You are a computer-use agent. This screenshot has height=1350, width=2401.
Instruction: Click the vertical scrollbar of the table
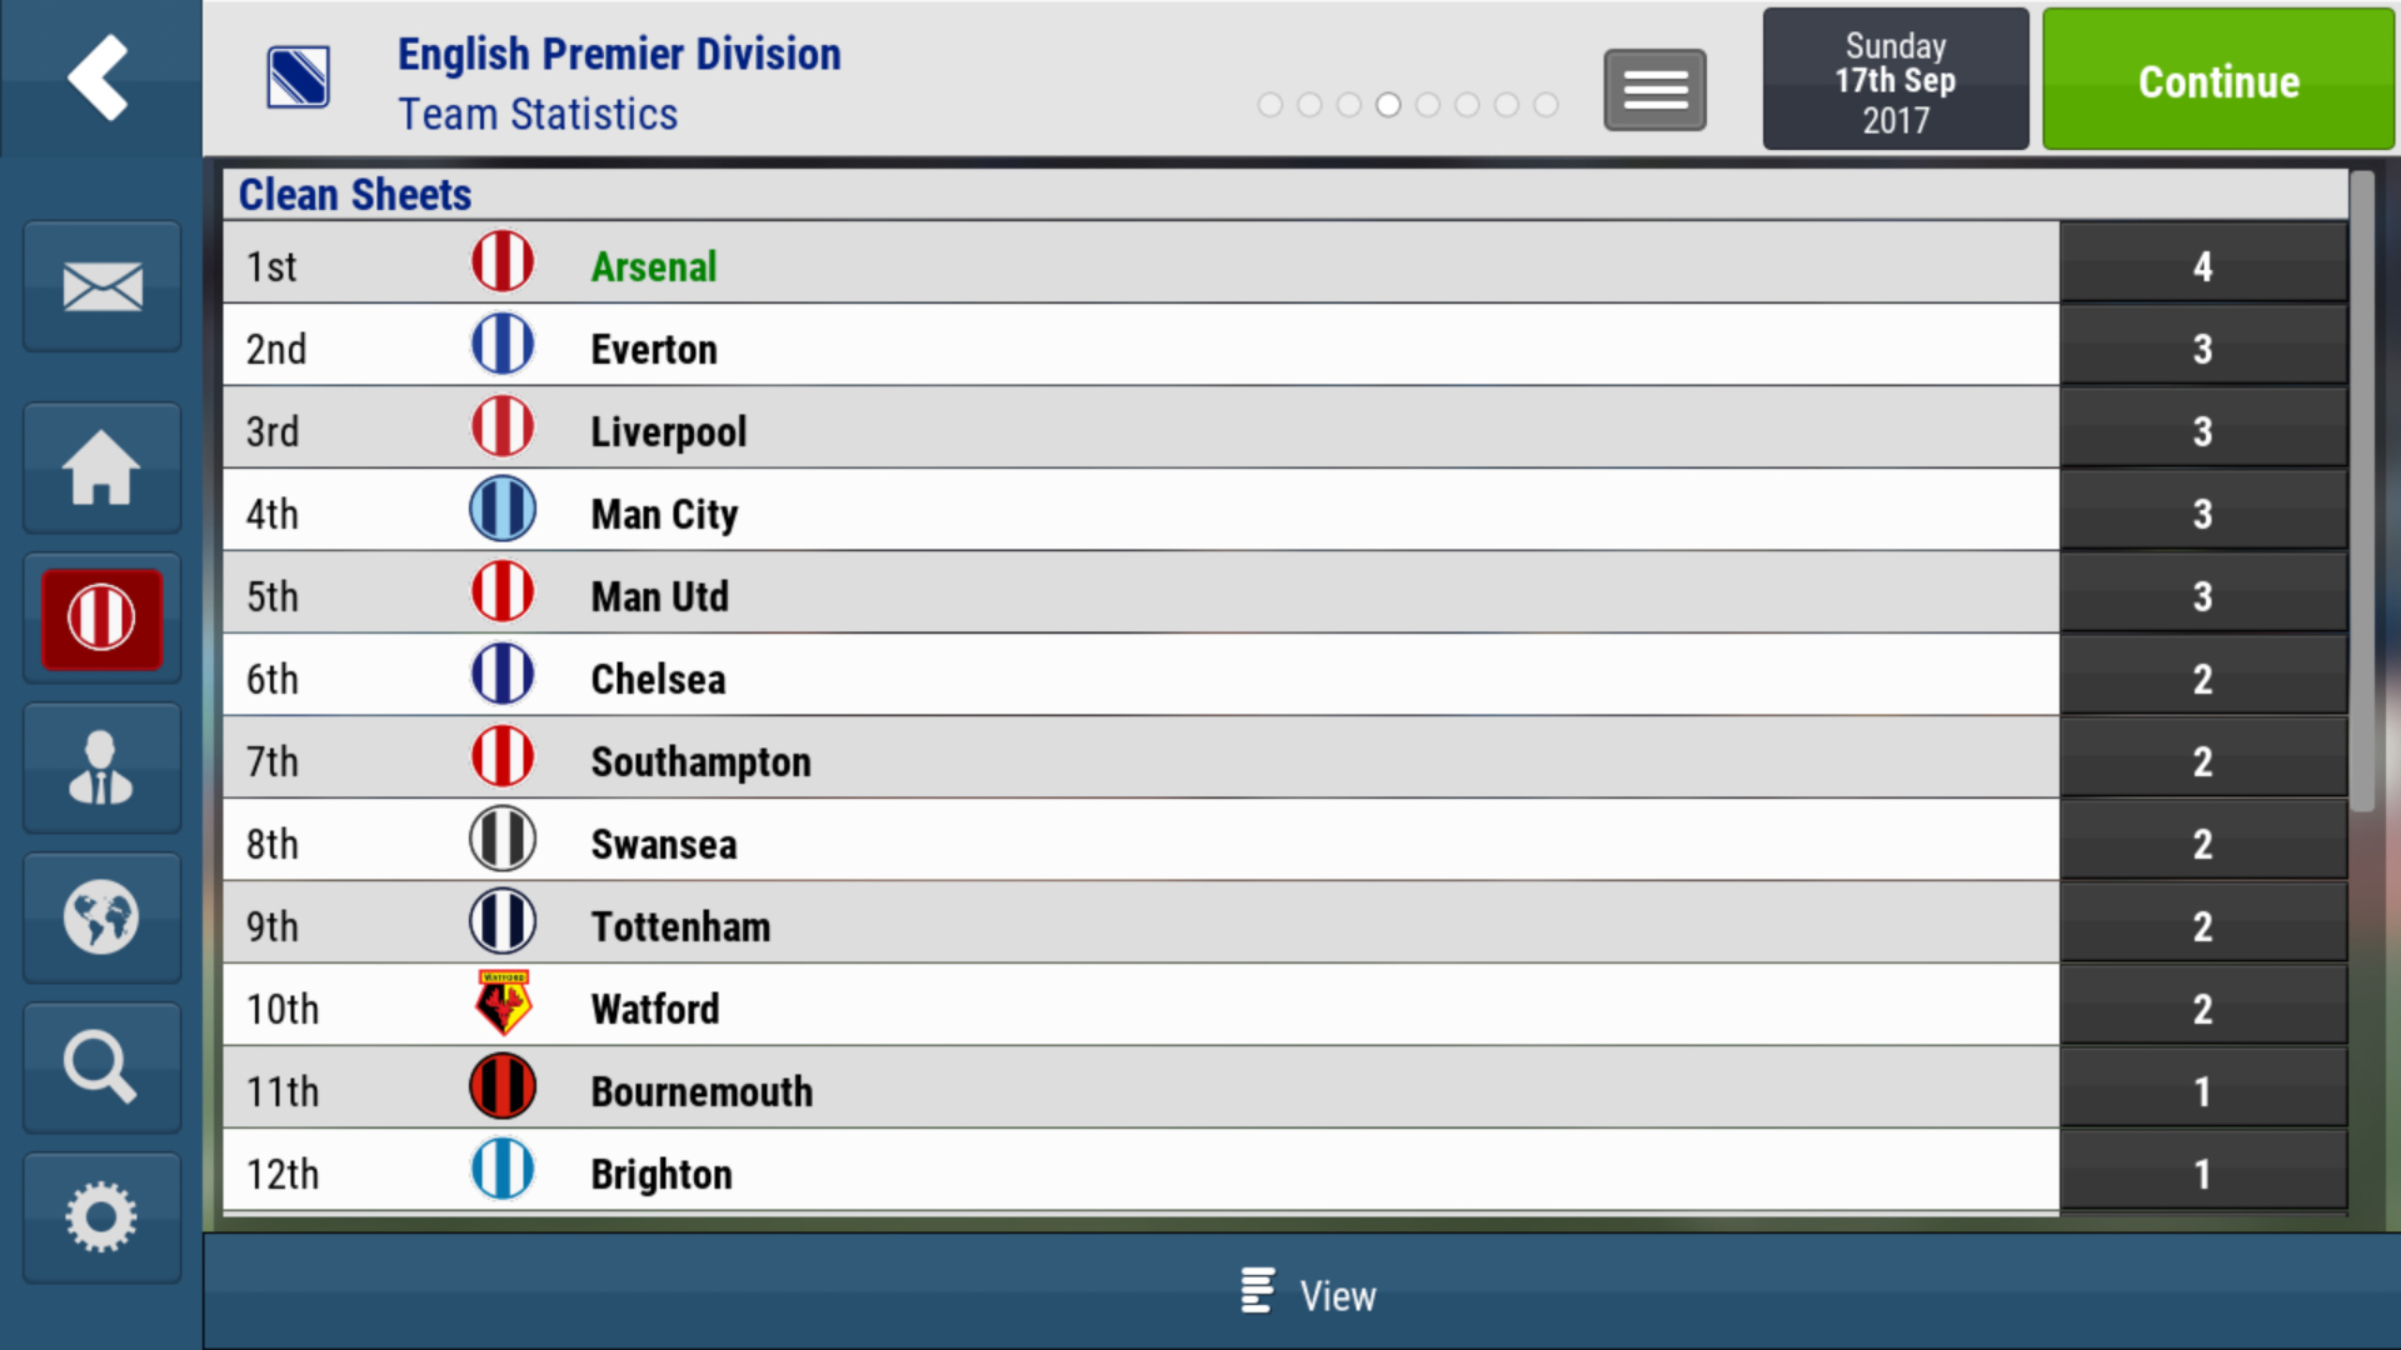pos(2363,491)
